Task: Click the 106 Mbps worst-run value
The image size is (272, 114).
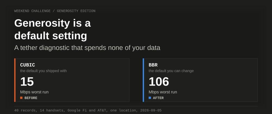Action: pyautogui.click(x=159, y=81)
